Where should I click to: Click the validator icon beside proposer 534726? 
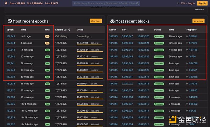tap(187, 63)
